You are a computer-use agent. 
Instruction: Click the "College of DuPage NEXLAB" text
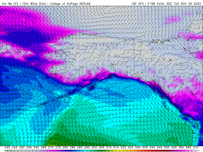click(x=70, y=4)
